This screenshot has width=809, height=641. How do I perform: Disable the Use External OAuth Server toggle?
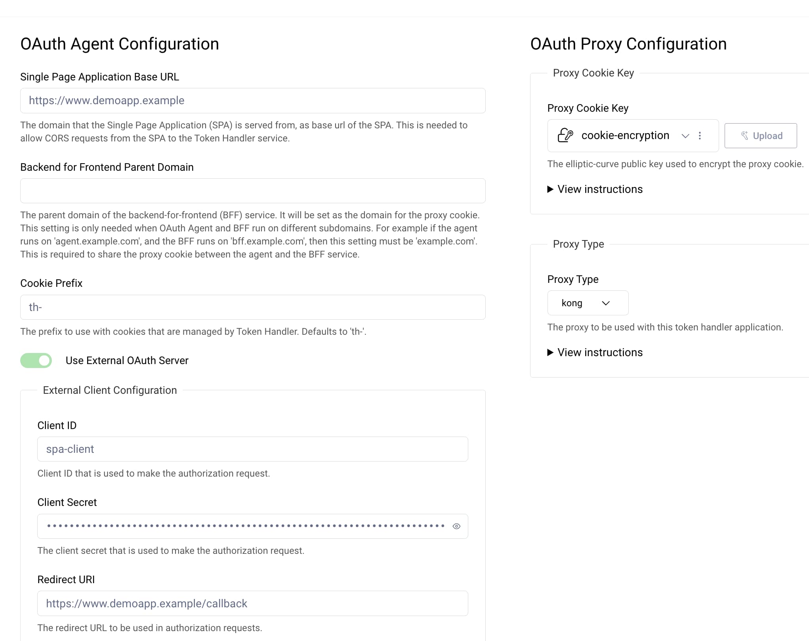click(36, 361)
